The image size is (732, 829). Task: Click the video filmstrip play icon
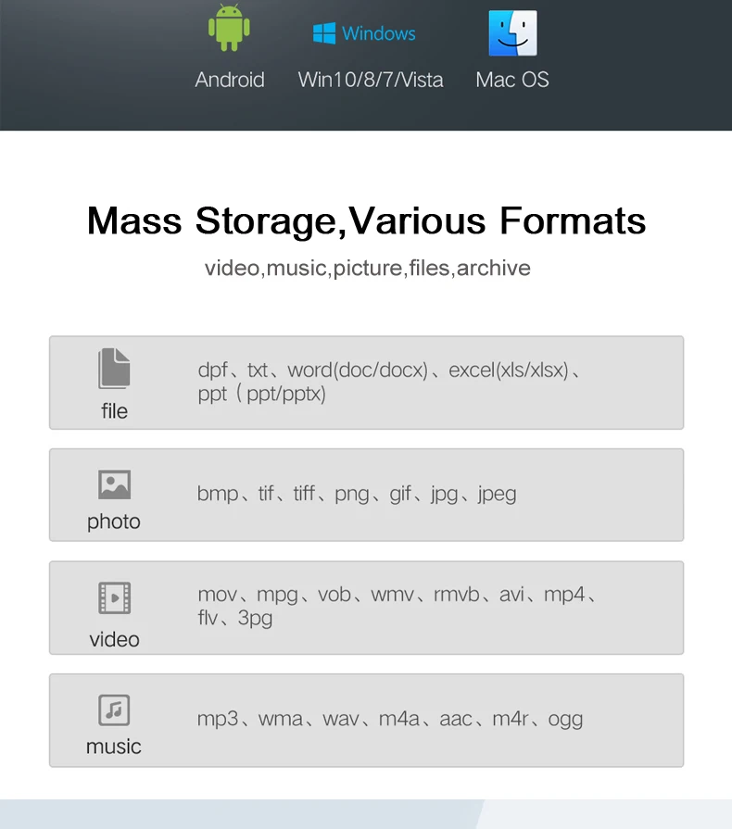[x=114, y=598]
